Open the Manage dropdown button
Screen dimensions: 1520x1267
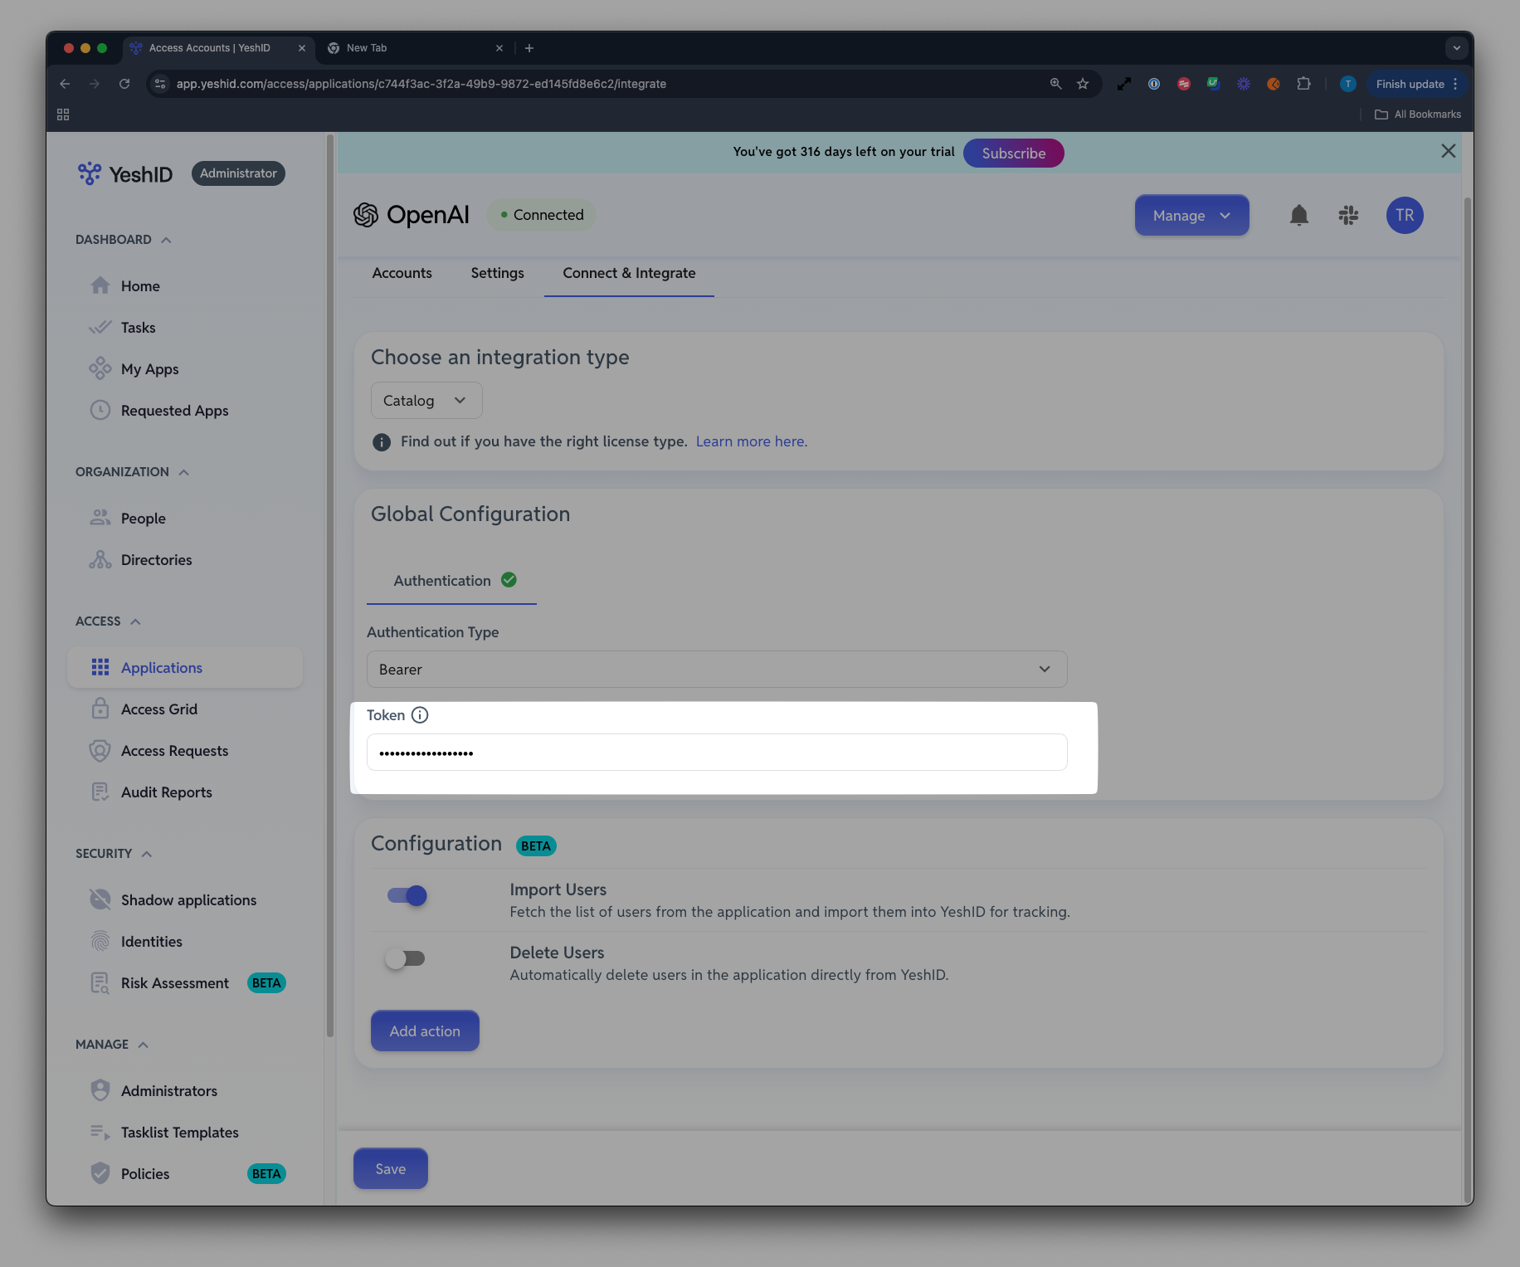click(1191, 216)
